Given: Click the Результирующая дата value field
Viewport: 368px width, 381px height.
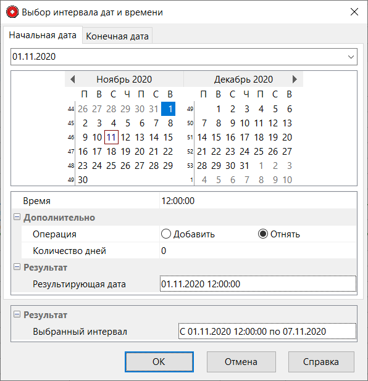Looking at the screenshot, I should coord(257,284).
